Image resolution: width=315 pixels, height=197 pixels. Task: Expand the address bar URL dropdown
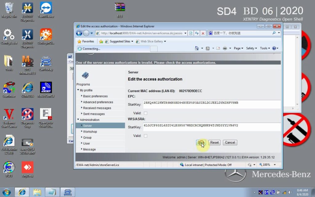tap(185, 33)
